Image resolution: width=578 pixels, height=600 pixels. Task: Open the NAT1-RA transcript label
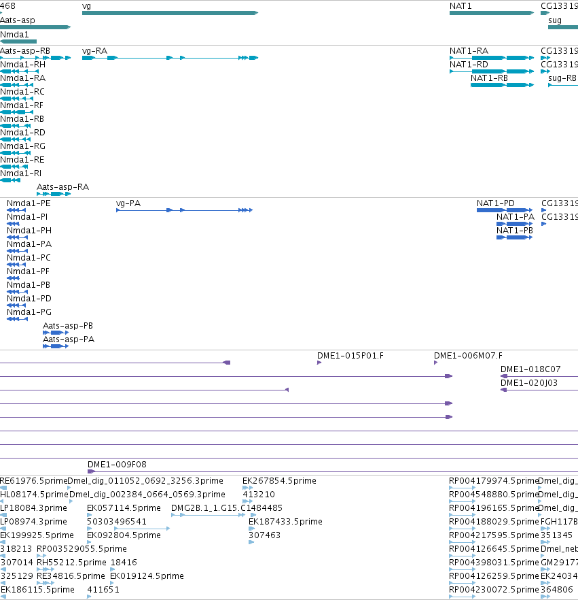tap(469, 51)
